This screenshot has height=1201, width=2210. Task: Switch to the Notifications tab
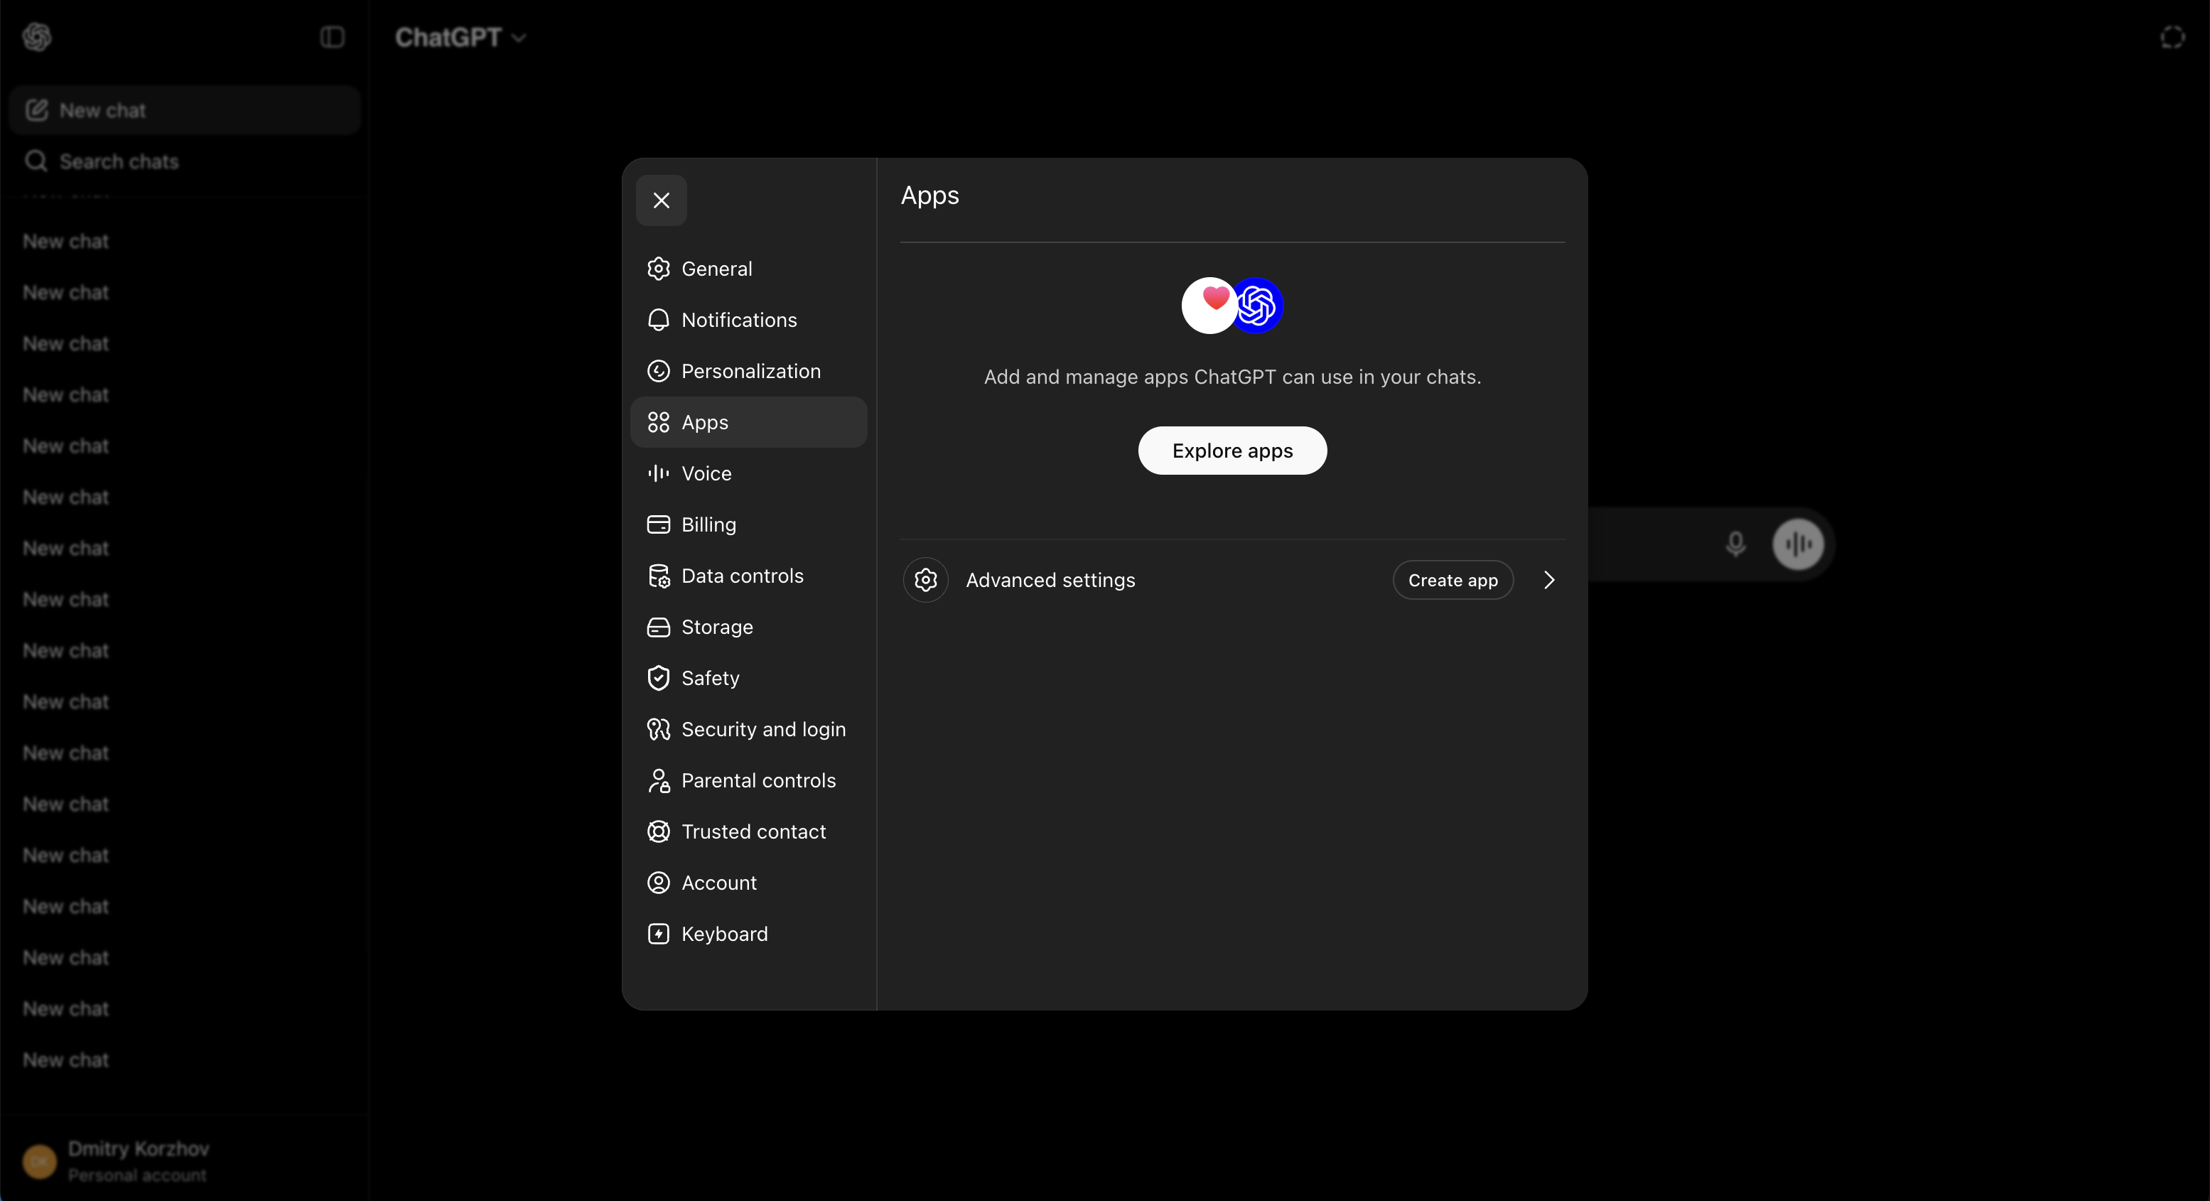coord(748,320)
